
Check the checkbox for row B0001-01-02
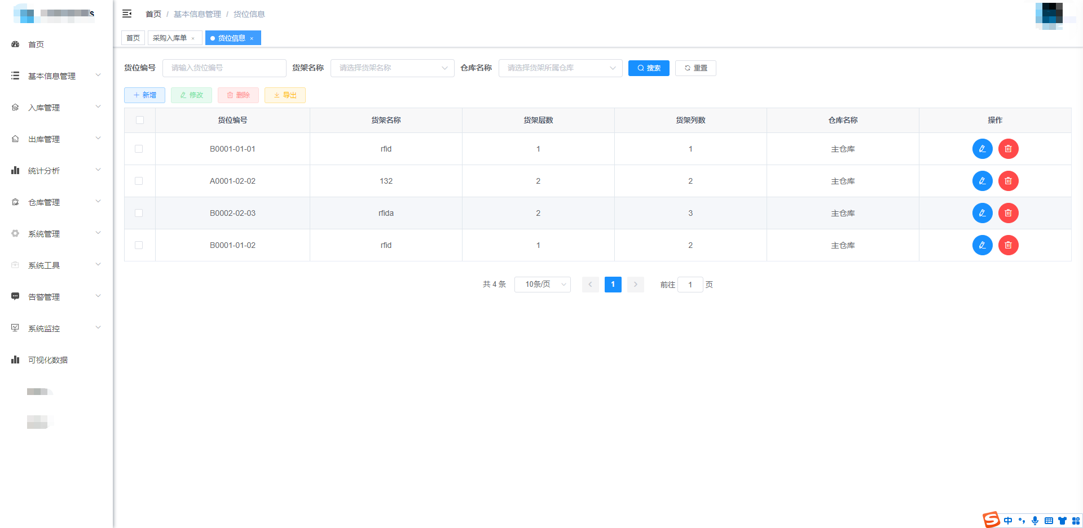[x=139, y=245]
